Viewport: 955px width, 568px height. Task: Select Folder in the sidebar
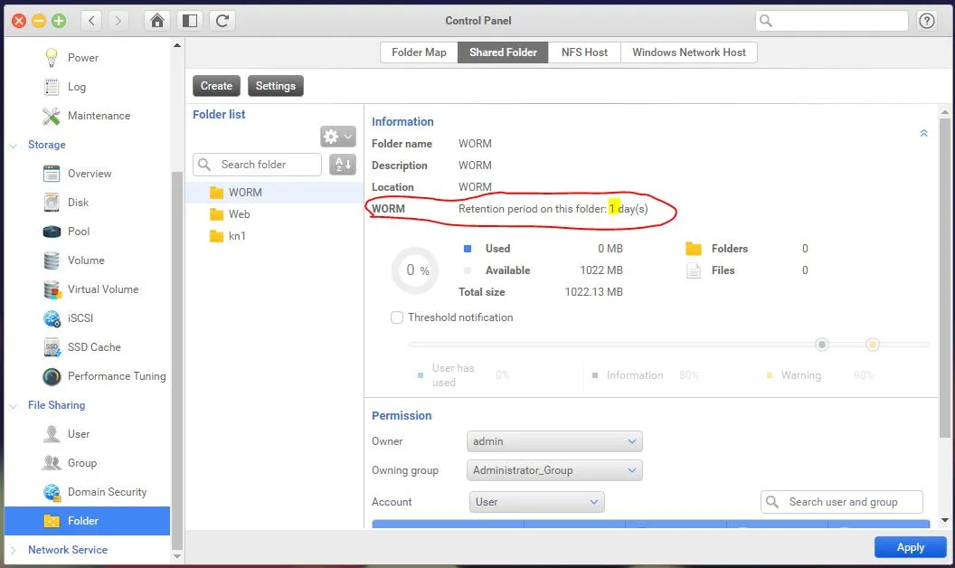pos(87,520)
